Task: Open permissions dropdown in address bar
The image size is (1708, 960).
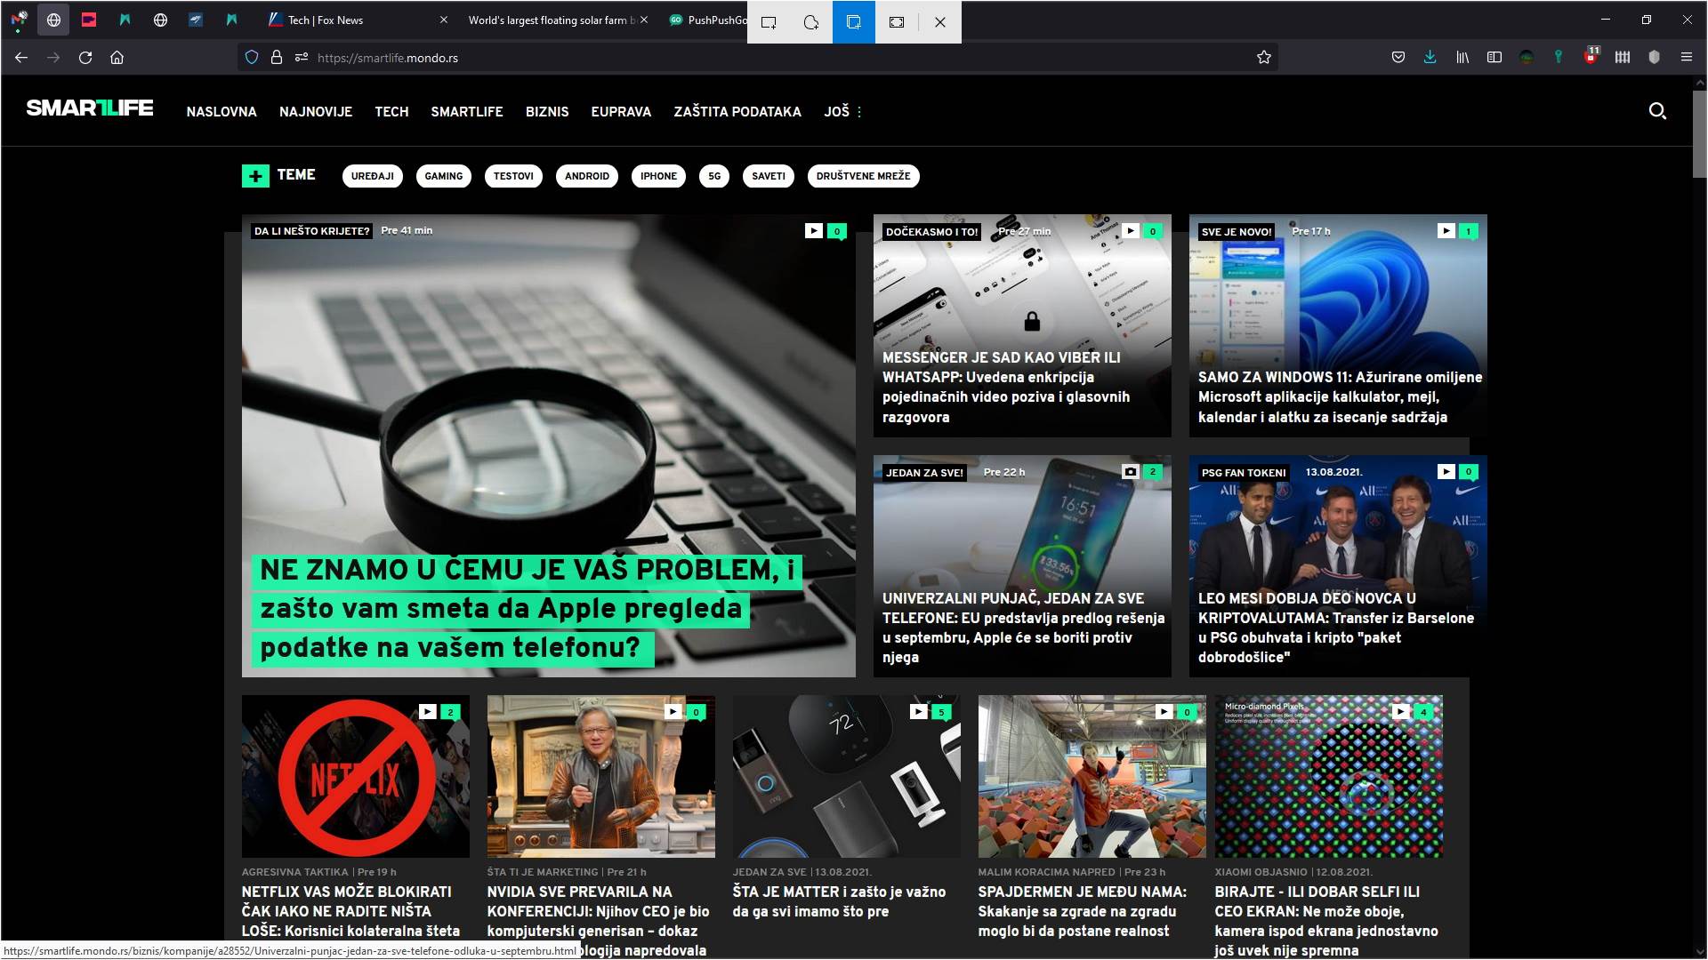Action: click(x=301, y=57)
